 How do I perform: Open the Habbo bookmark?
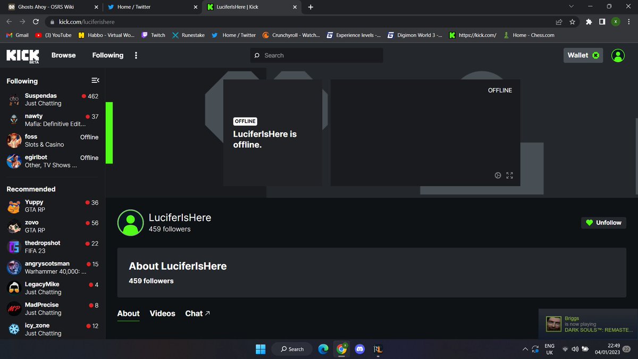click(106, 35)
